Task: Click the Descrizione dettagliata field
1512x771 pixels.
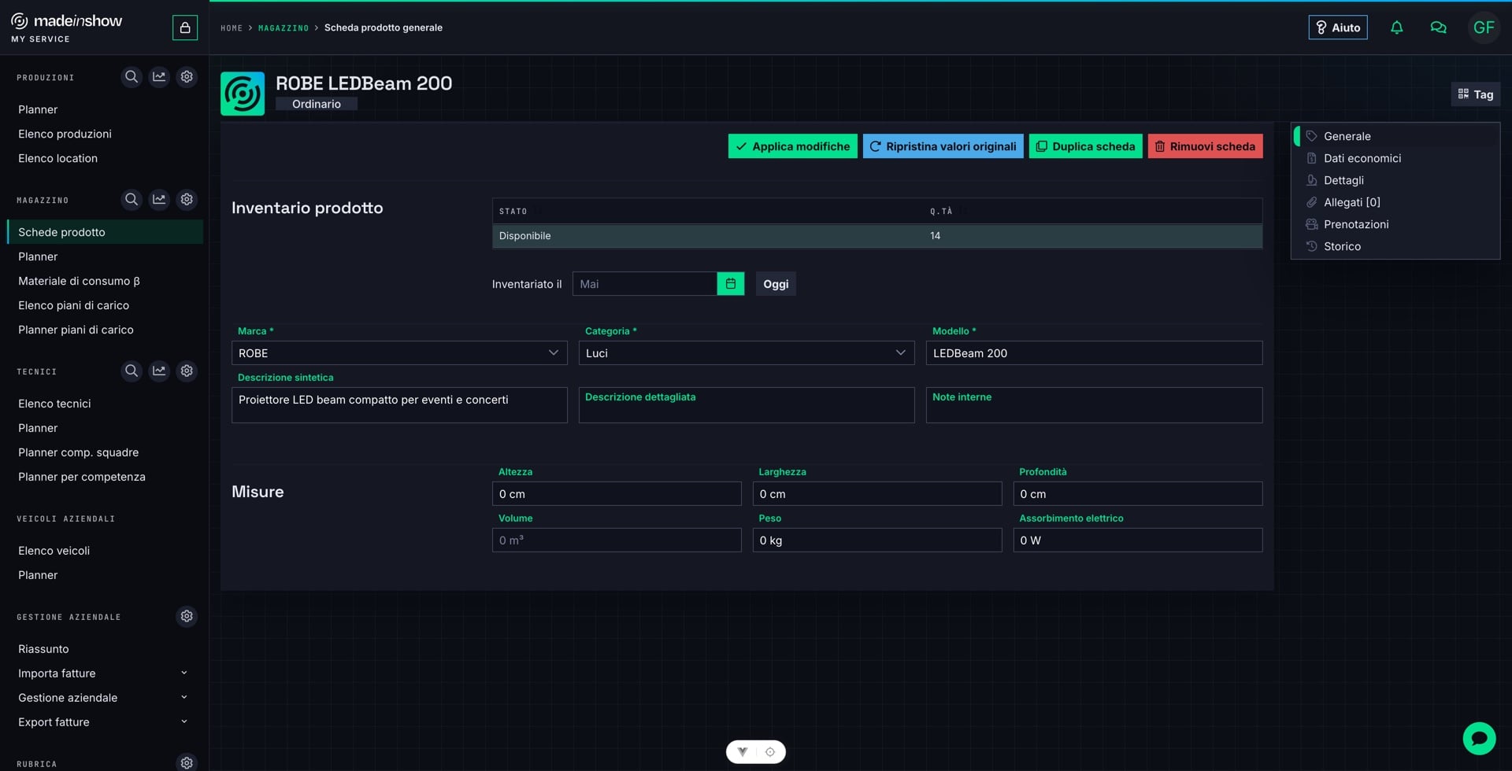Action: click(x=747, y=405)
